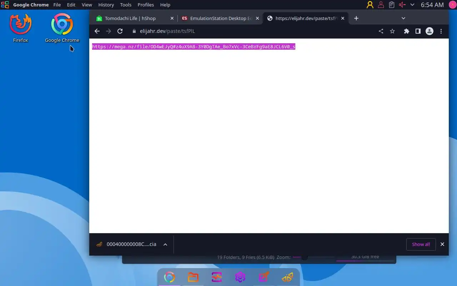Image resolution: width=457 pixels, height=286 pixels.
Task: Expand the tab search chevron
Action: [403, 18]
